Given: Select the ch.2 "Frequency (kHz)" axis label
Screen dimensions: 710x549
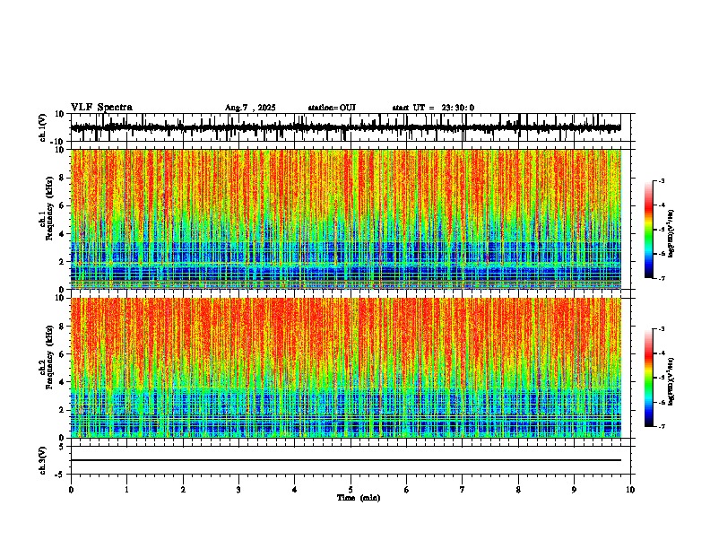Looking at the screenshot, I should point(49,357).
